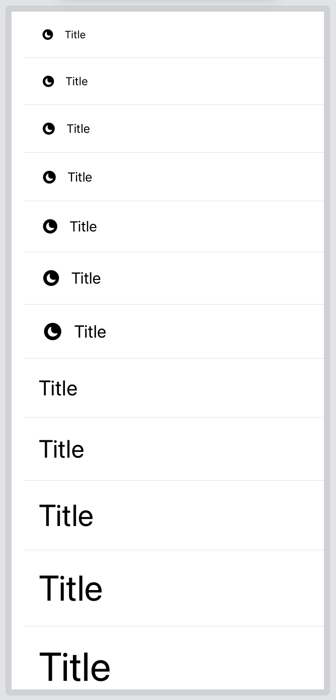
Task: Select the smallest Title label in the first row
Action: pos(75,34)
